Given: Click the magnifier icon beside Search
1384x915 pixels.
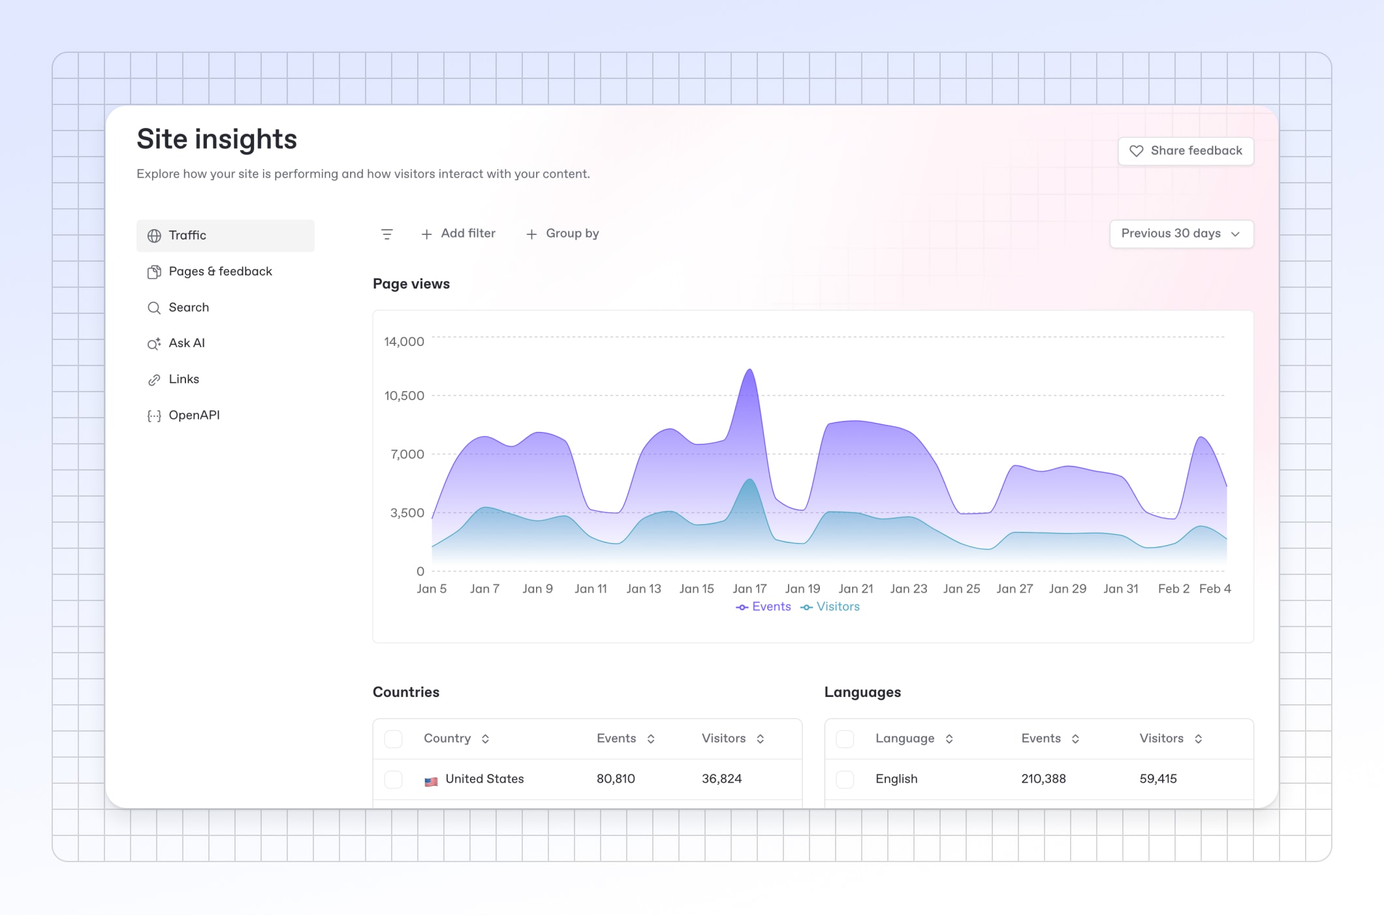Looking at the screenshot, I should (x=154, y=307).
